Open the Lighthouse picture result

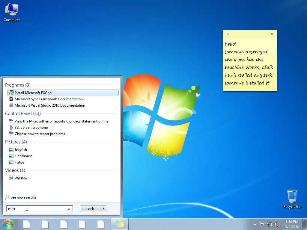coord(23,156)
